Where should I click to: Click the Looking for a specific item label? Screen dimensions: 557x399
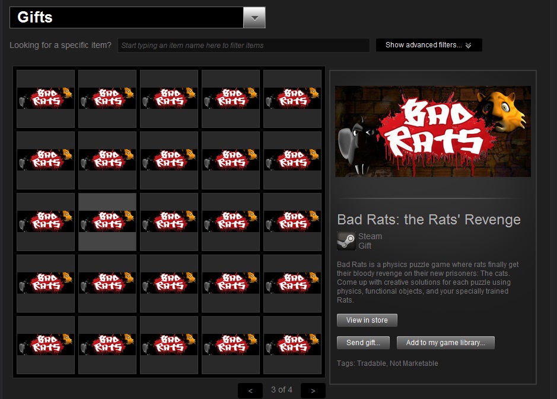click(x=61, y=45)
